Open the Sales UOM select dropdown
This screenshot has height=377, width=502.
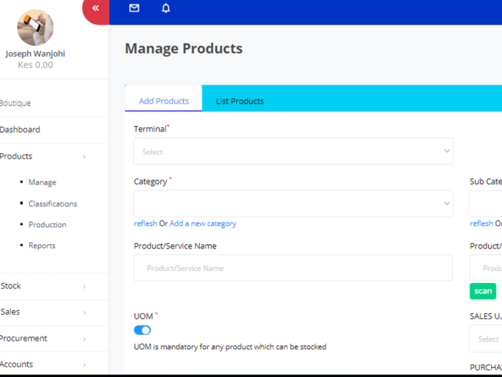click(x=485, y=339)
